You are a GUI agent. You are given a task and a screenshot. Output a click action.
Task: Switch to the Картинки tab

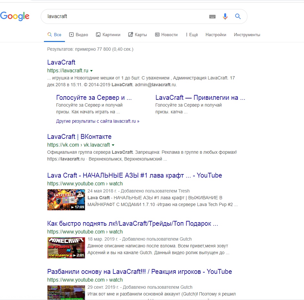tap(108, 35)
